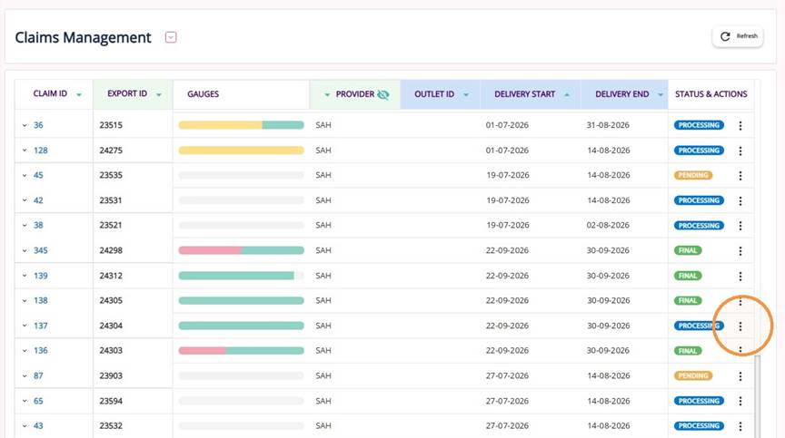The image size is (785, 438).
Task: Open actions menu for claim 136
Action: tap(740, 351)
